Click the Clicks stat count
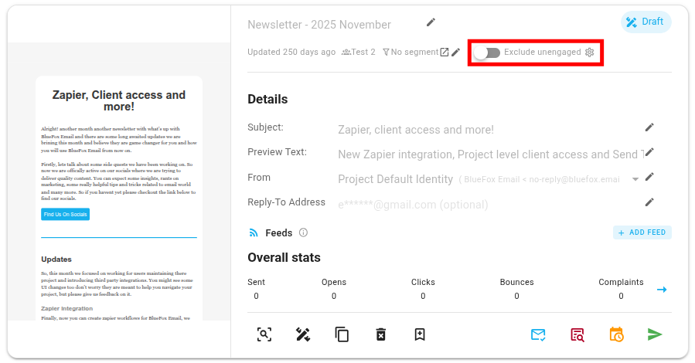 [x=423, y=296]
